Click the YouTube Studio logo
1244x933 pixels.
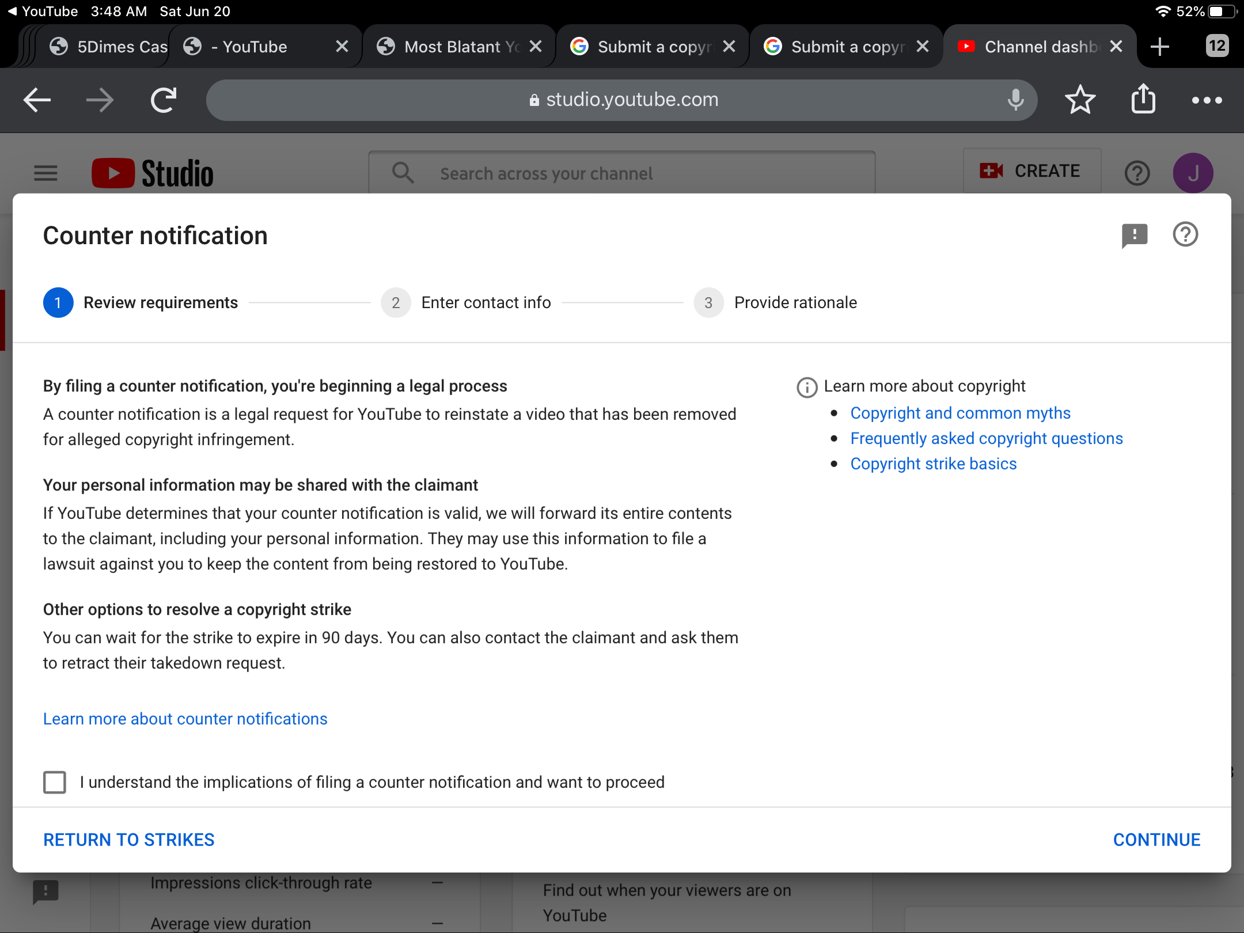point(153,173)
